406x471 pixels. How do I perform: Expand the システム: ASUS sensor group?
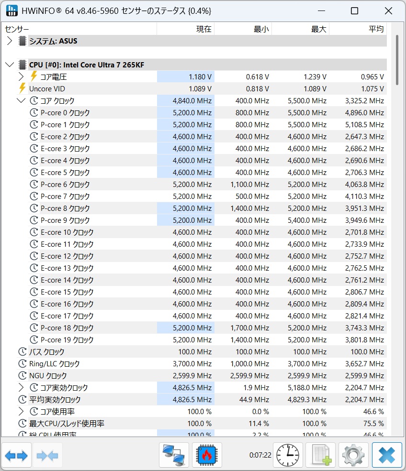point(9,41)
